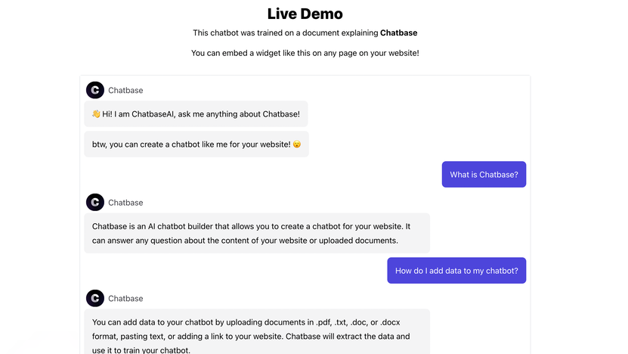The height and width of the screenshot is (354, 628).
Task: Click the waving hand emoji in the greeting
Action: [x=96, y=114]
